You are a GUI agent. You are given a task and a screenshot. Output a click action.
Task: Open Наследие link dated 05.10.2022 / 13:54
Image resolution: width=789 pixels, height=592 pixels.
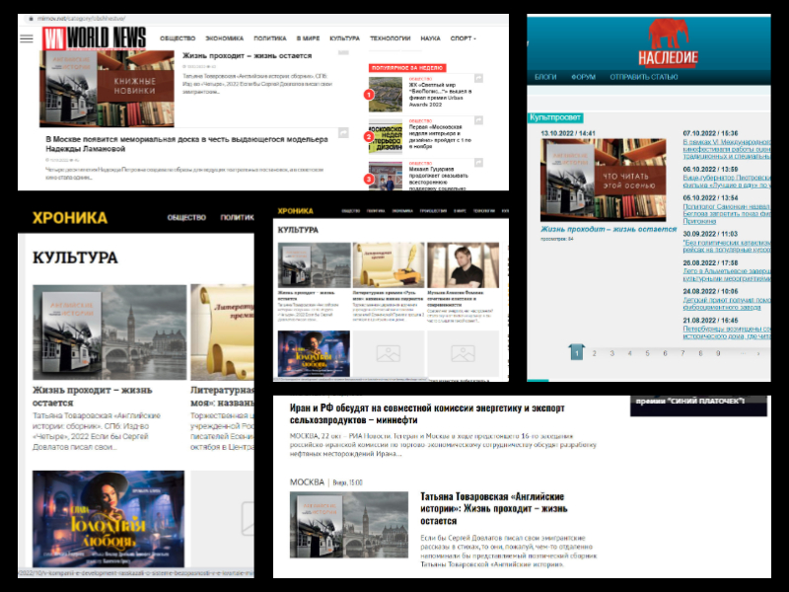point(727,214)
